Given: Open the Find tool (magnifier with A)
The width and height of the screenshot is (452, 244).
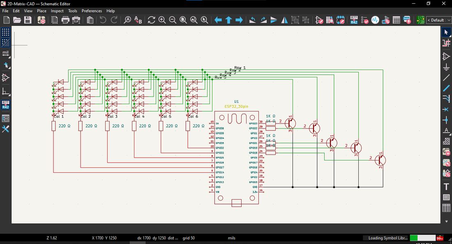Looking at the screenshot, I should pyautogui.click(x=127, y=20).
